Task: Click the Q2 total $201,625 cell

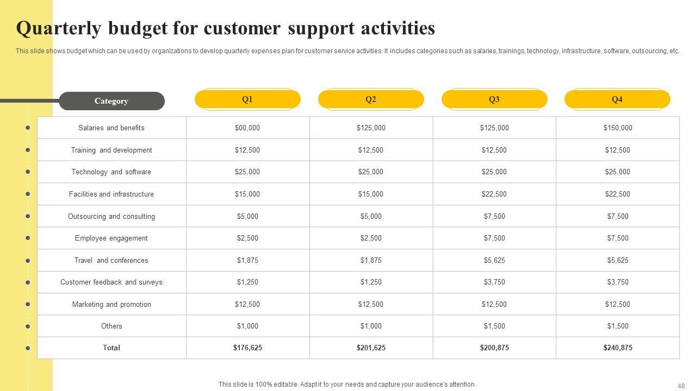Action: pyautogui.click(x=371, y=348)
